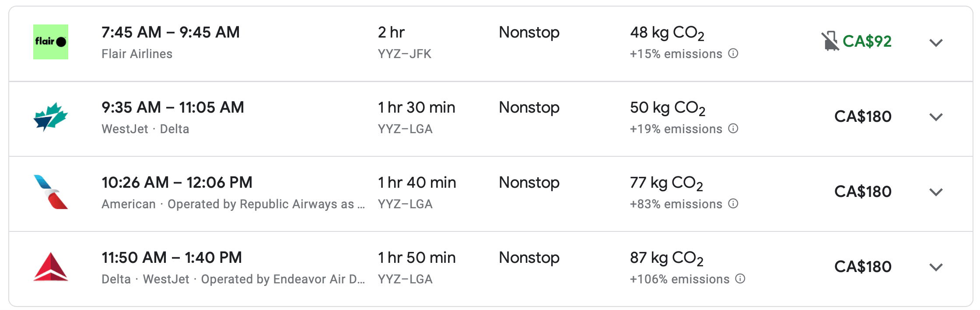Open emissions info for +15% flight
Screen dimensions: 980x310
pos(733,53)
